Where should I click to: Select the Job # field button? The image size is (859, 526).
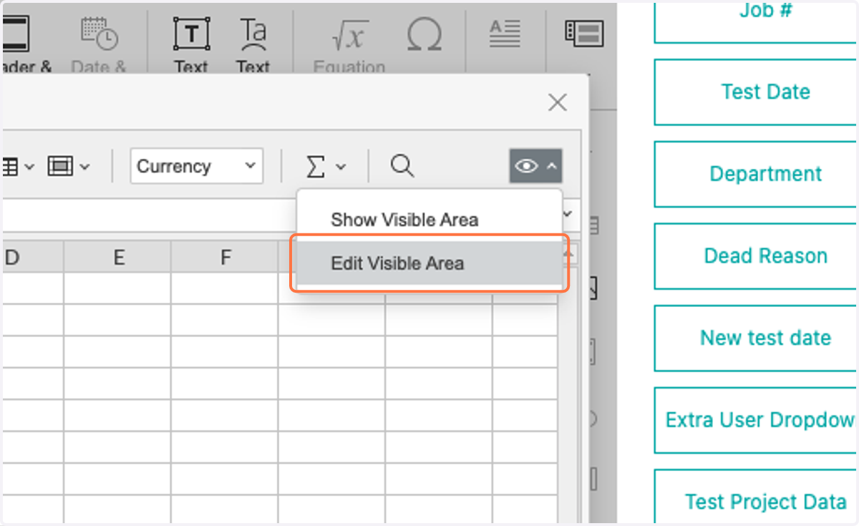pyautogui.click(x=756, y=22)
